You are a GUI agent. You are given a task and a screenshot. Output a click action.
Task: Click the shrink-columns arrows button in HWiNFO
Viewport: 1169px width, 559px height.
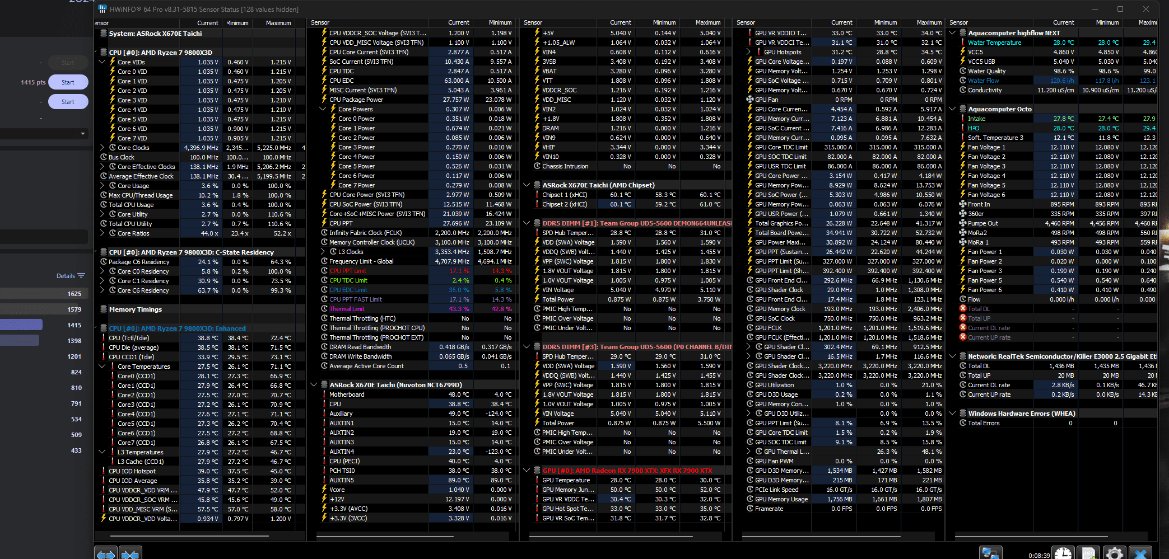pos(130,553)
